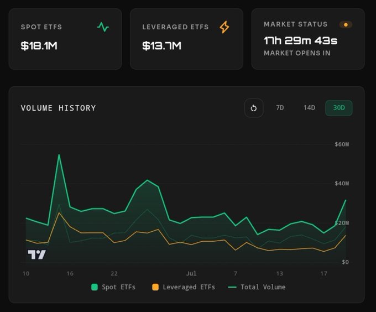Image resolution: width=376 pixels, height=312 pixels.
Task: Click the VOLUME HISTORY title
Action: pyautogui.click(x=58, y=108)
